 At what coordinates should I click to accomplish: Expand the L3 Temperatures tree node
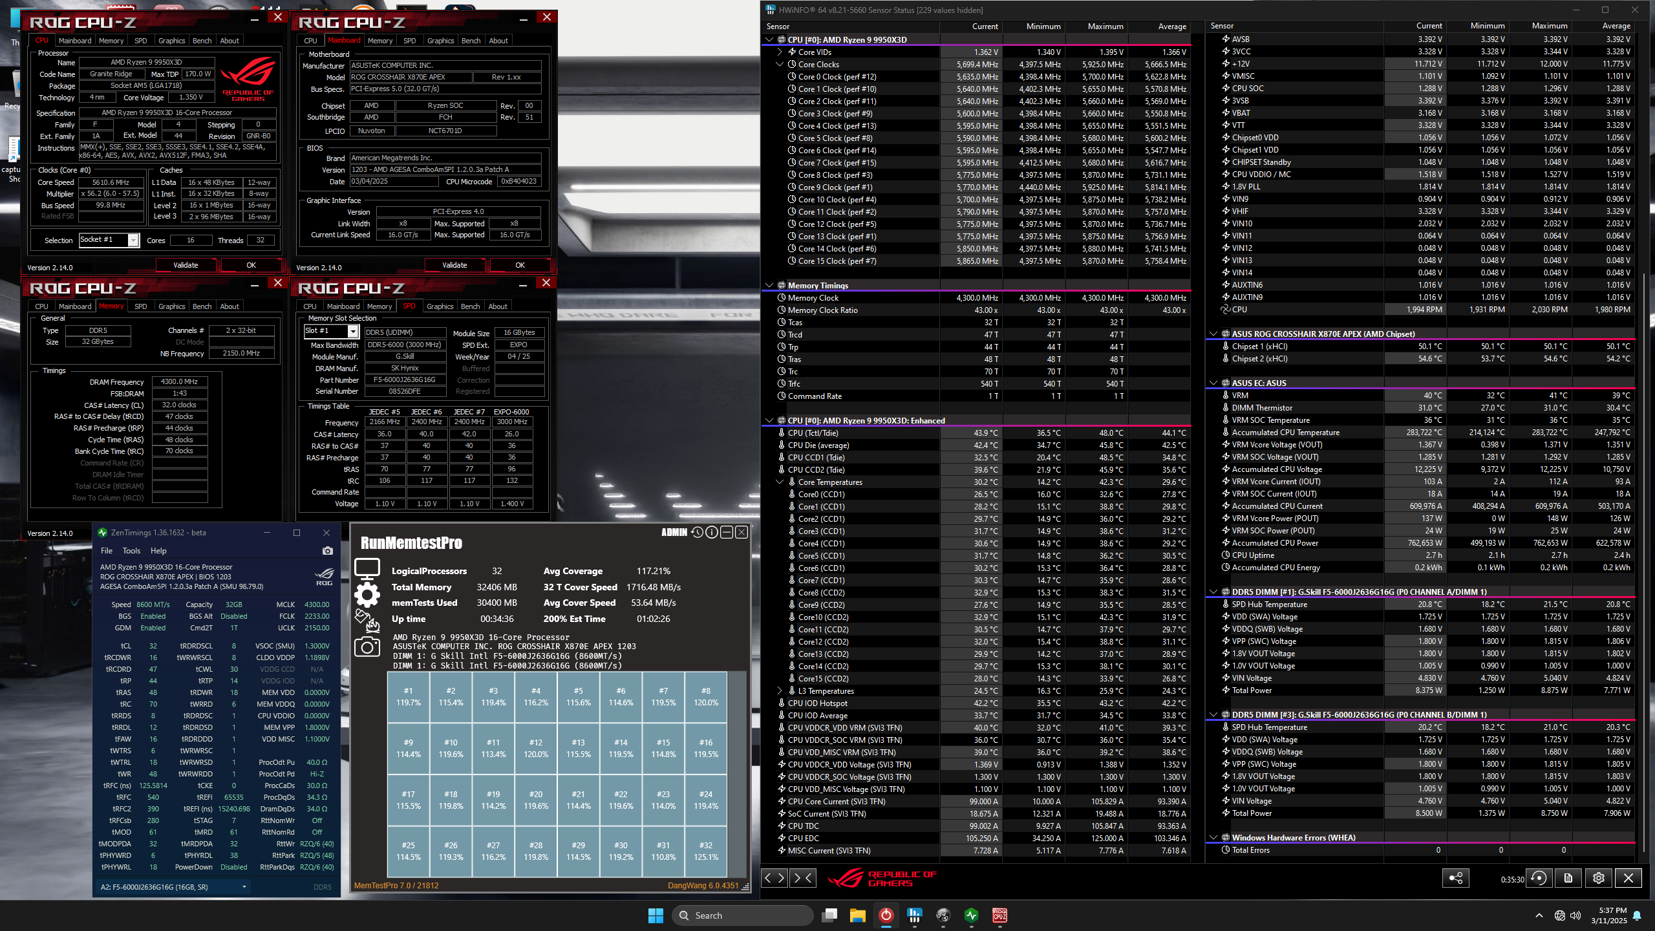tap(780, 691)
